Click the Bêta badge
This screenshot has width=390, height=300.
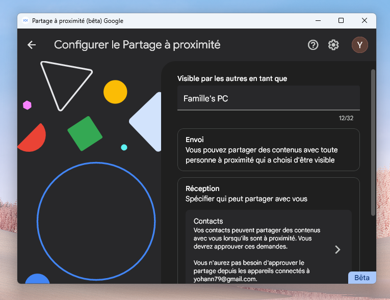[x=362, y=278]
